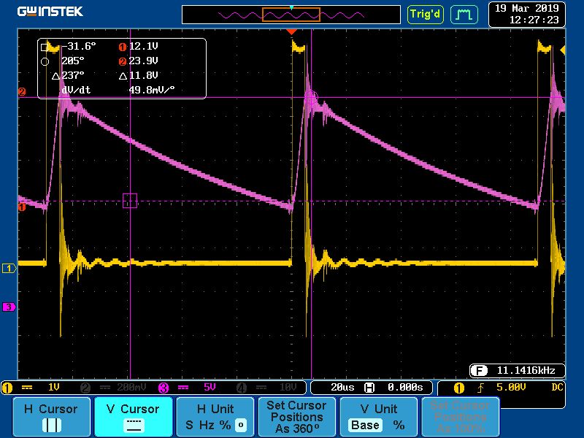Click the trigger source channel 1 icon

pyautogui.click(x=459, y=388)
